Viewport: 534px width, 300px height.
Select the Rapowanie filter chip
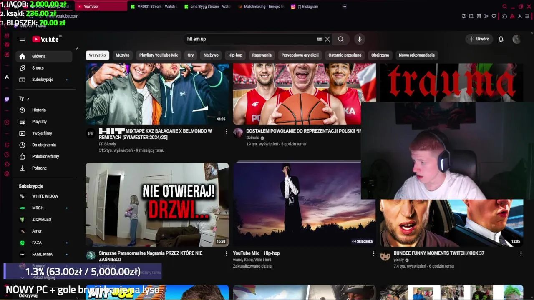click(262, 55)
